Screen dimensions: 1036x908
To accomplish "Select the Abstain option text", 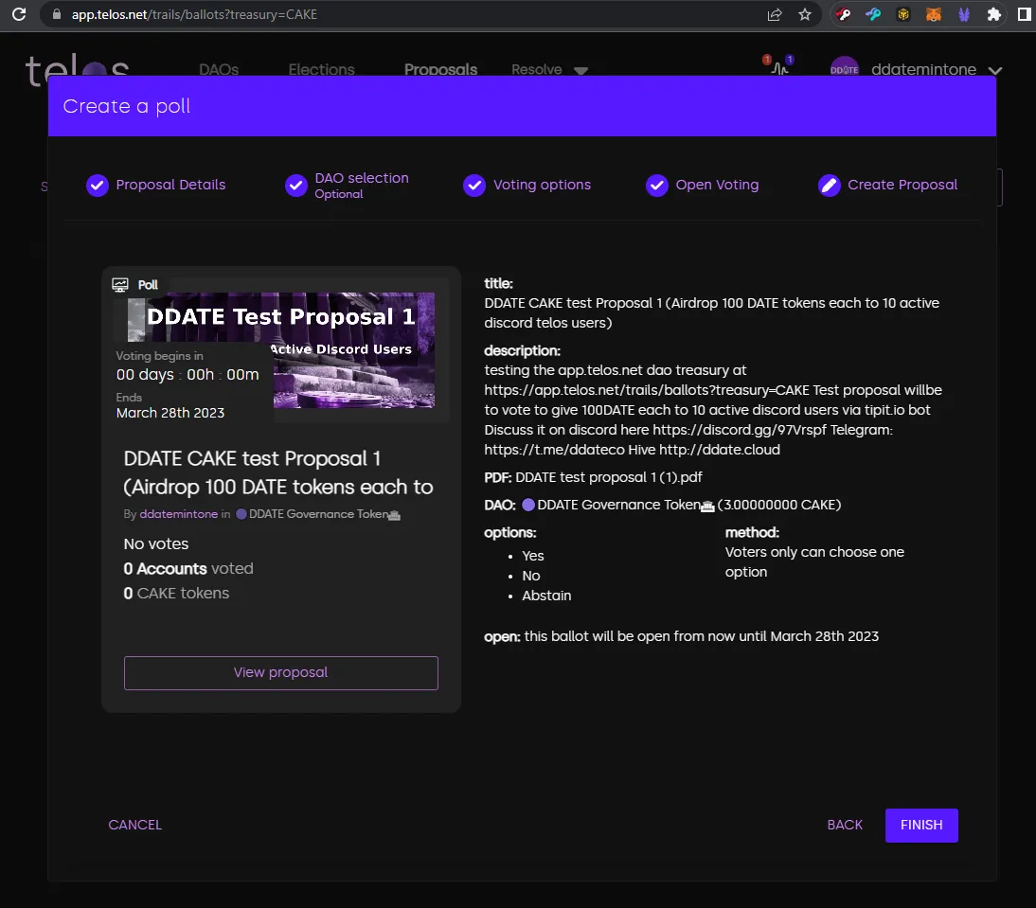I will (x=546, y=596).
